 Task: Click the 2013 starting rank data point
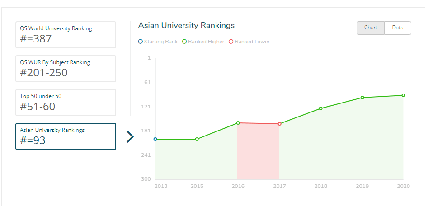[x=155, y=139]
